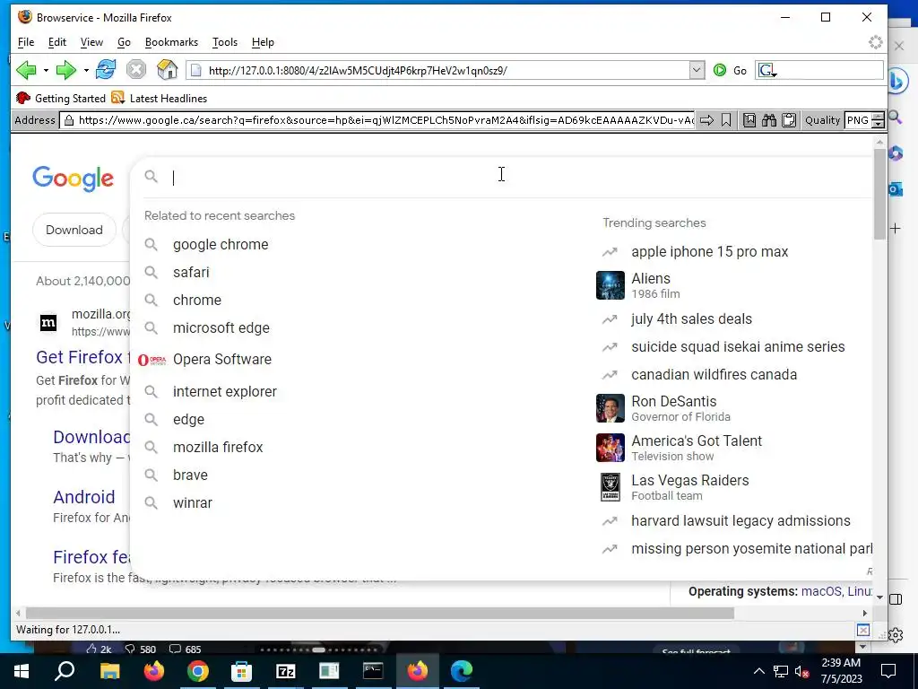Open the Tools menu

[x=225, y=42]
